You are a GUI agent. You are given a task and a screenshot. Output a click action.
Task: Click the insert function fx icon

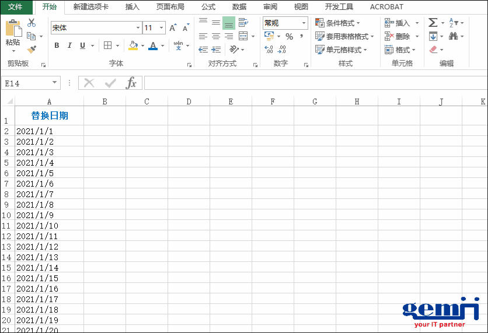tap(131, 83)
